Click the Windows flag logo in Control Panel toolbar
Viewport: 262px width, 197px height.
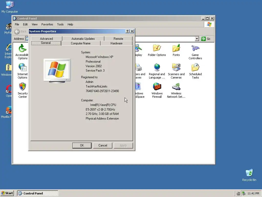pyautogui.click(x=209, y=24)
